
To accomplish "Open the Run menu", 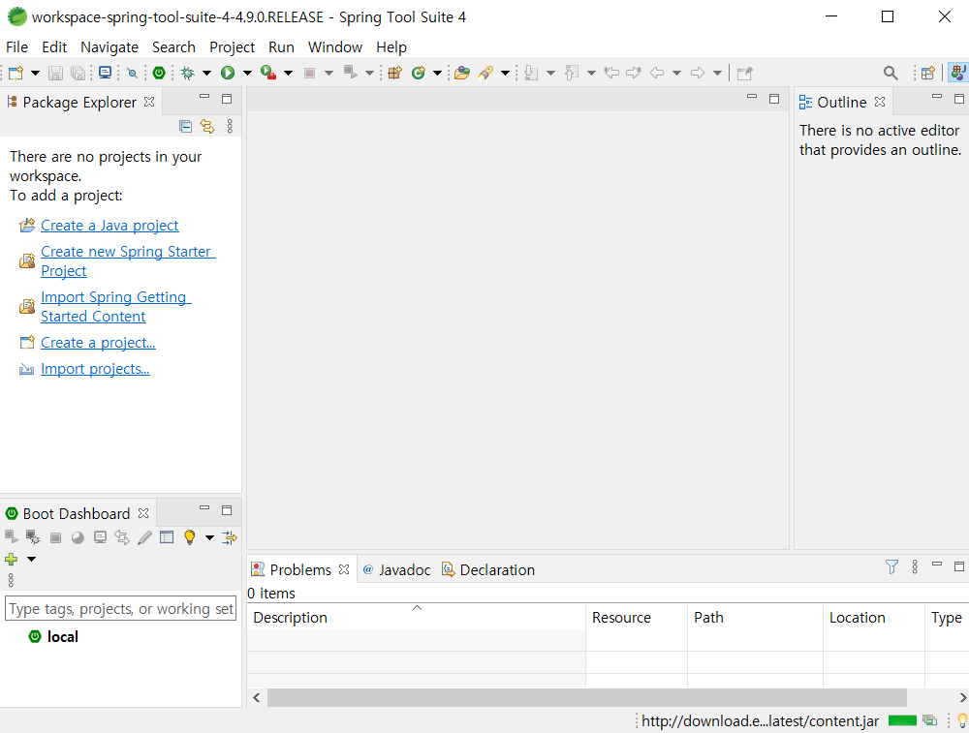I will point(281,46).
